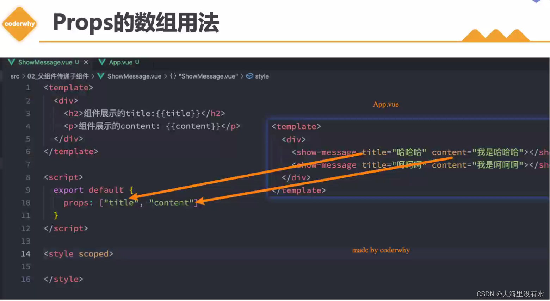Screen dimensions: 550x301
Task: Click the Vue icon in the breadcrumb
Action: [x=101, y=76]
